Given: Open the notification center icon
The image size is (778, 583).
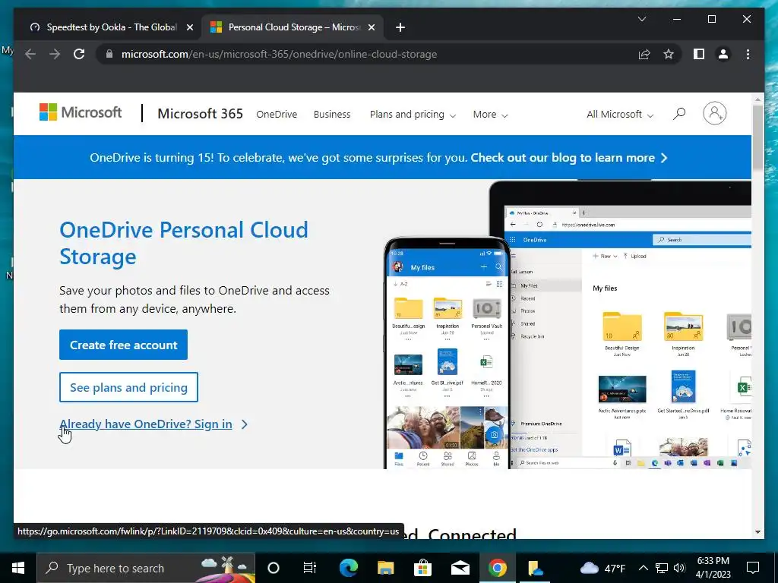Looking at the screenshot, I should [753, 568].
